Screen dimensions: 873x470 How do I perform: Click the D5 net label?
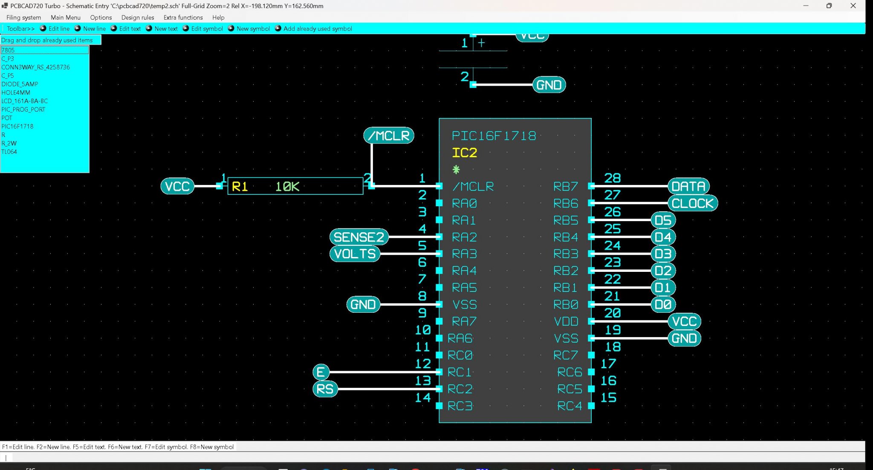coord(663,220)
